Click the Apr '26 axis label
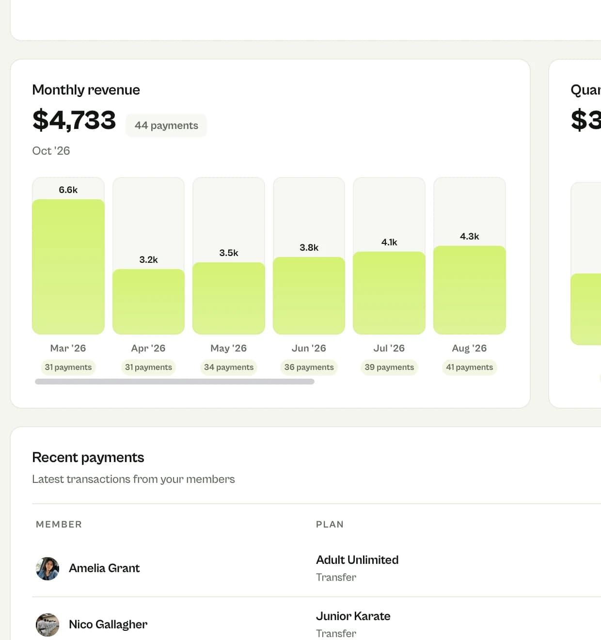The image size is (601, 640). (148, 348)
